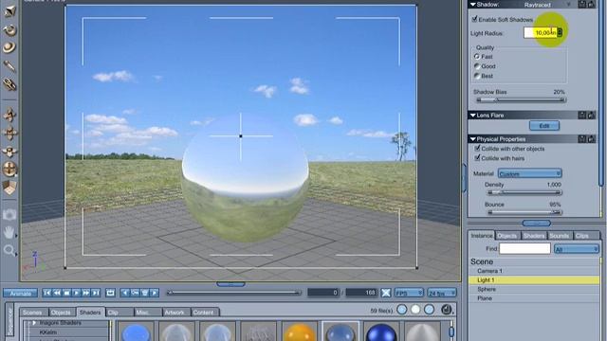Open the All filter dropdown next to Find
607x341 pixels.
(577, 249)
